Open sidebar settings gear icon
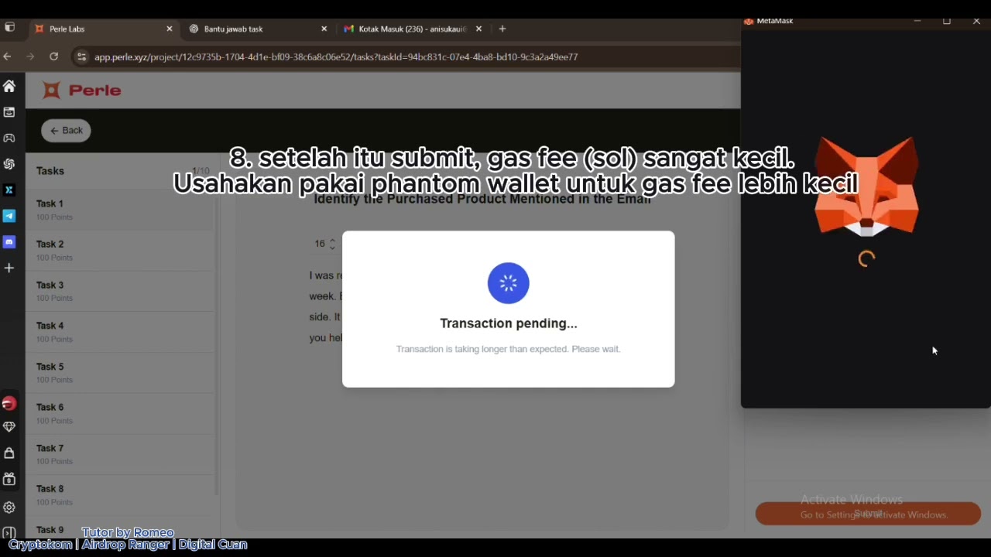991x557 pixels. coord(9,507)
